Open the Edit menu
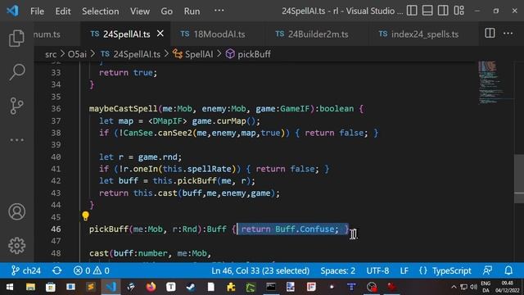Screen dimensions: 524x295 [x=63, y=11]
